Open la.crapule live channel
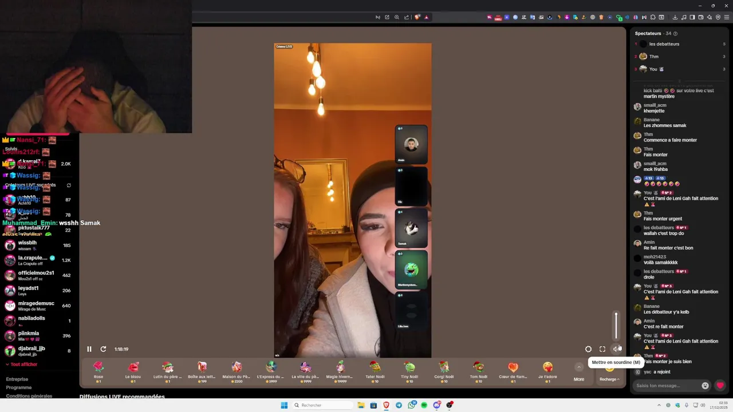Screen dimensions: 733x412 [x=39, y=260]
